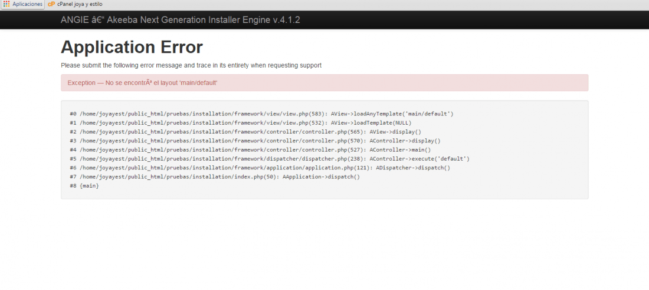Click the ANGIE installer header title
The image size is (649, 290).
[x=181, y=20]
